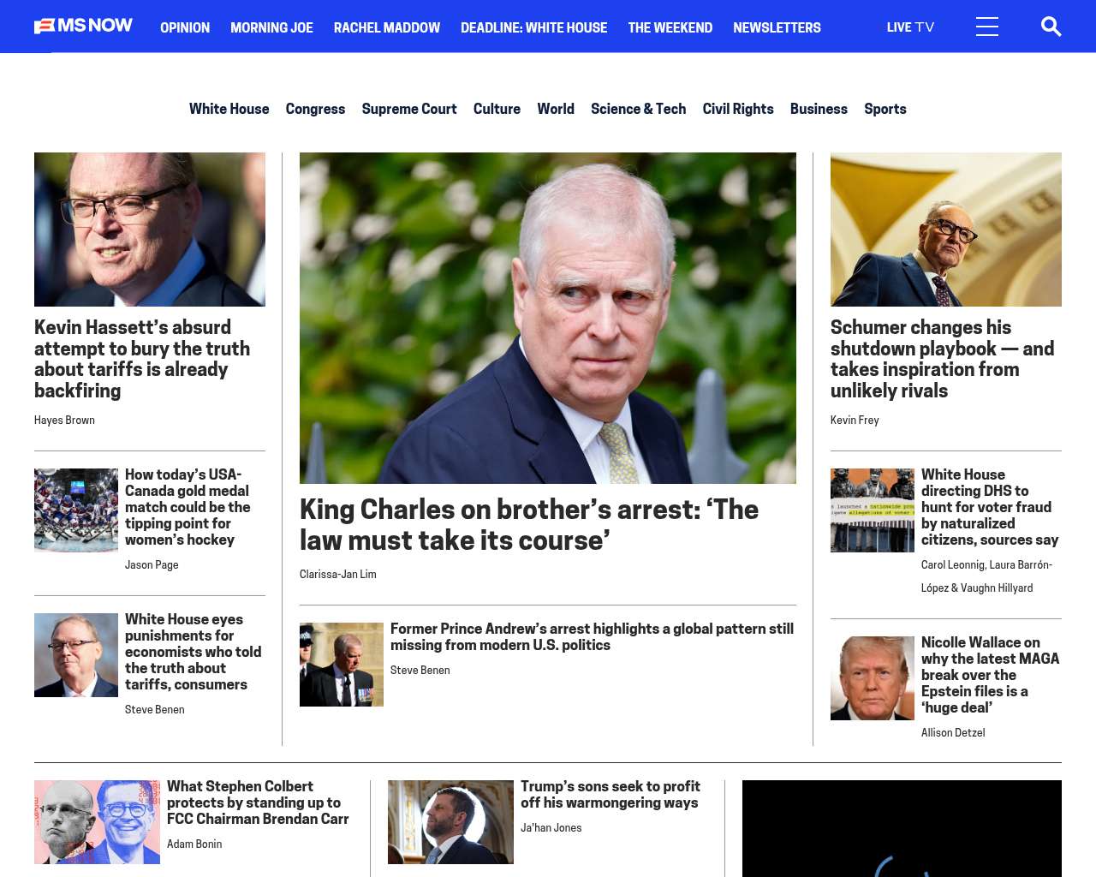Viewport: 1096px width, 877px height.
Task: Click the MS NOW logo
Action: [x=83, y=26]
